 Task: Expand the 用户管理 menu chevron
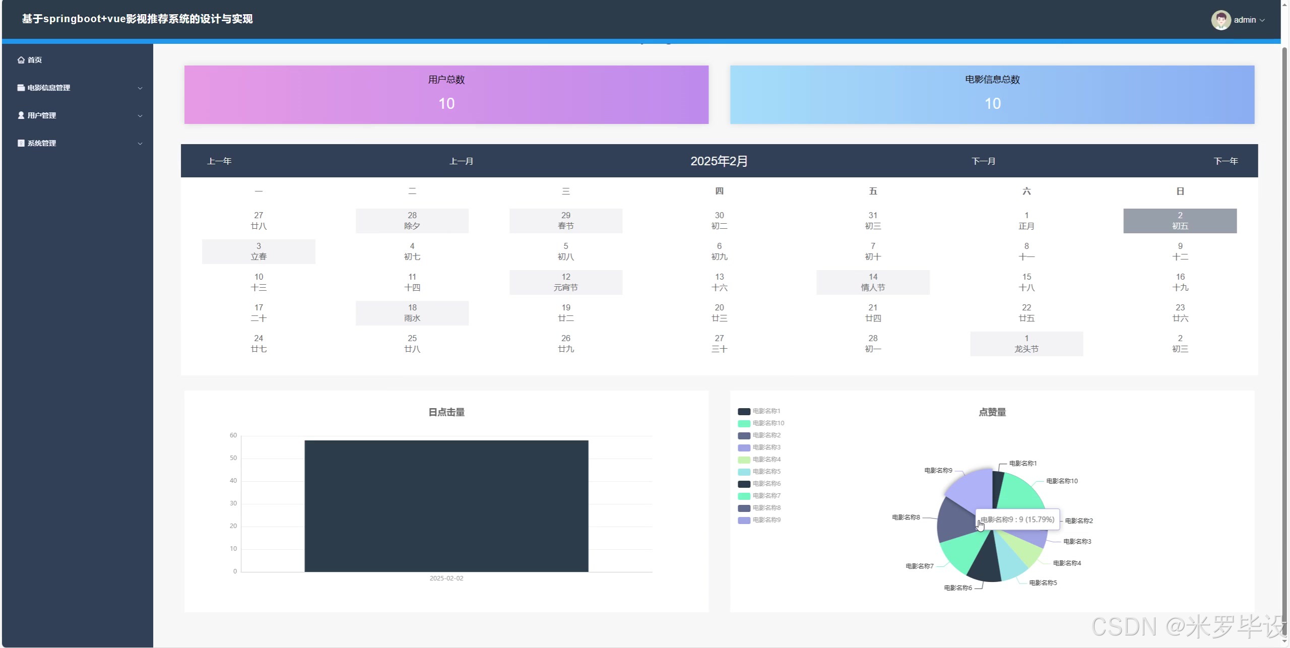[x=140, y=116]
